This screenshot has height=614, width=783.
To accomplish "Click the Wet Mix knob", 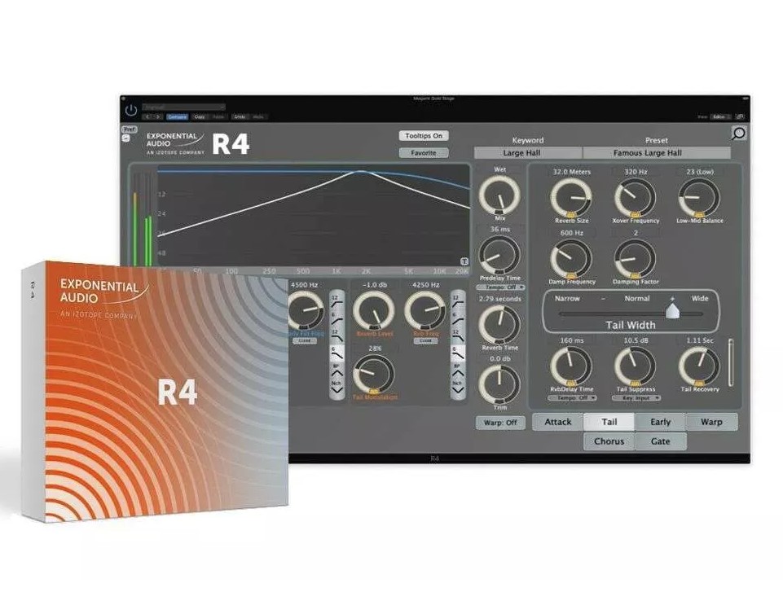I will click(499, 195).
